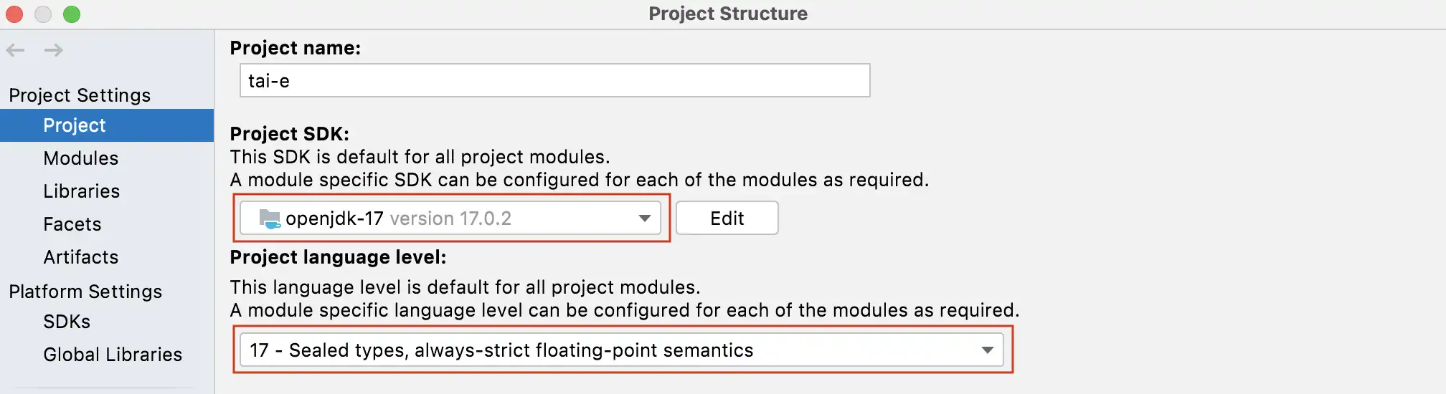Viewport: 1446px width, 394px height.
Task: Click the forward navigation arrow
Action: tap(54, 50)
